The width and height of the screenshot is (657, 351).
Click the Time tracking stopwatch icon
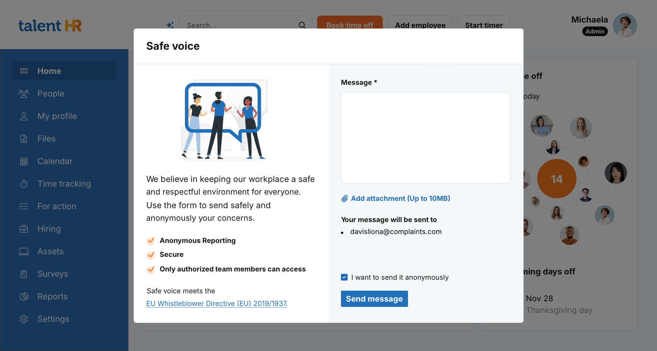click(x=24, y=184)
